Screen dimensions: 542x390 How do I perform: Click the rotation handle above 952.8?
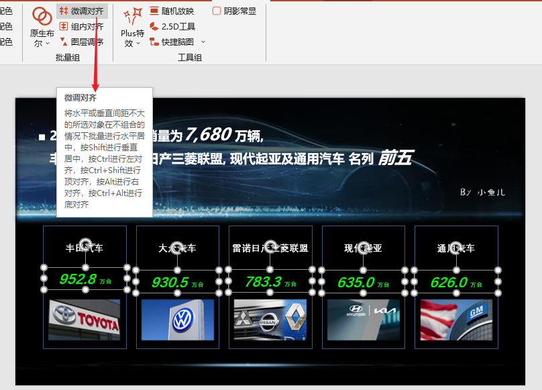click(85, 244)
